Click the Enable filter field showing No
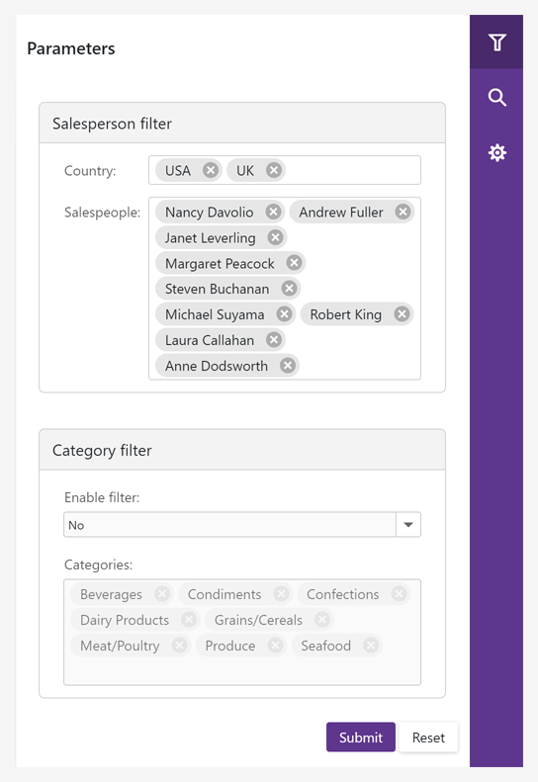 click(230, 525)
